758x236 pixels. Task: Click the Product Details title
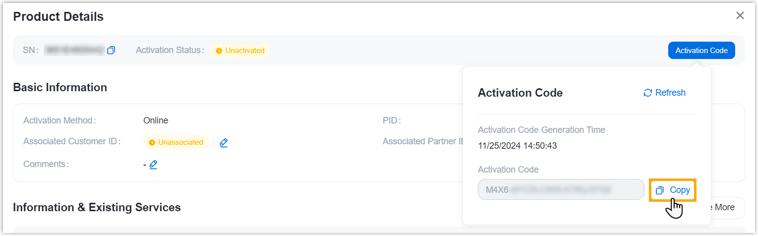pyautogui.click(x=58, y=16)
